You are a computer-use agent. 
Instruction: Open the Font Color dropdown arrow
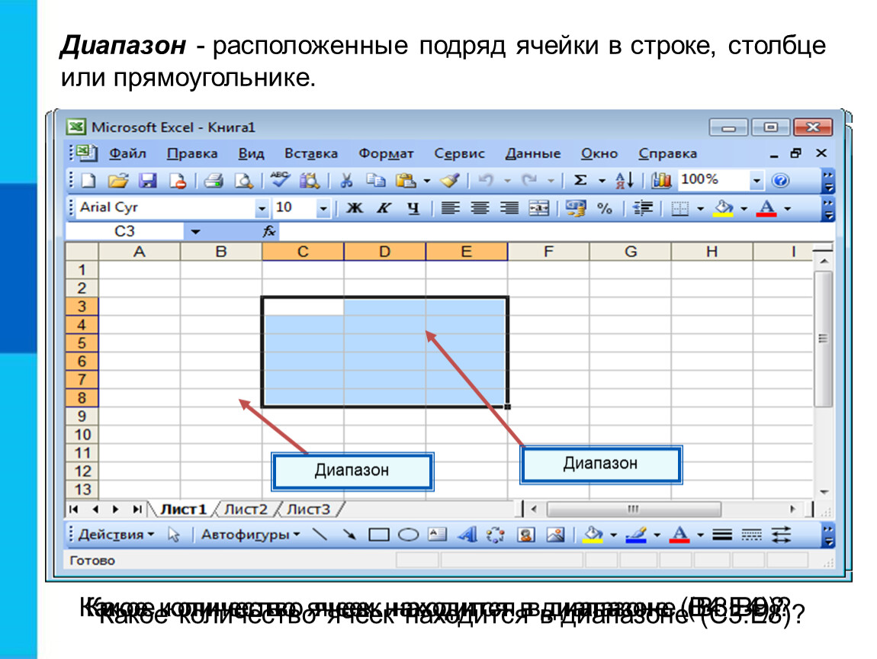point(788,209)
